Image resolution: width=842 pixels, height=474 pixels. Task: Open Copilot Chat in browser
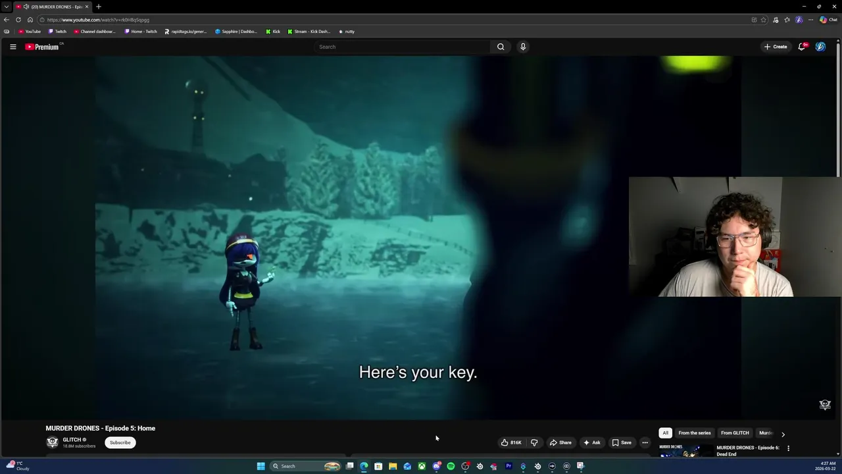[828, 20]
